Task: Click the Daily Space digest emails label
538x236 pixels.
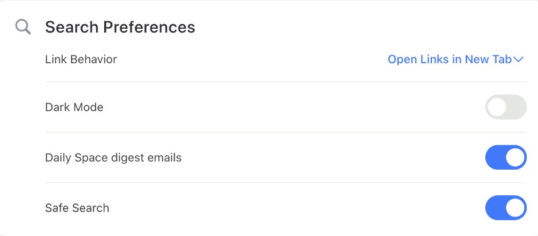Action: [x=113, y=158]
